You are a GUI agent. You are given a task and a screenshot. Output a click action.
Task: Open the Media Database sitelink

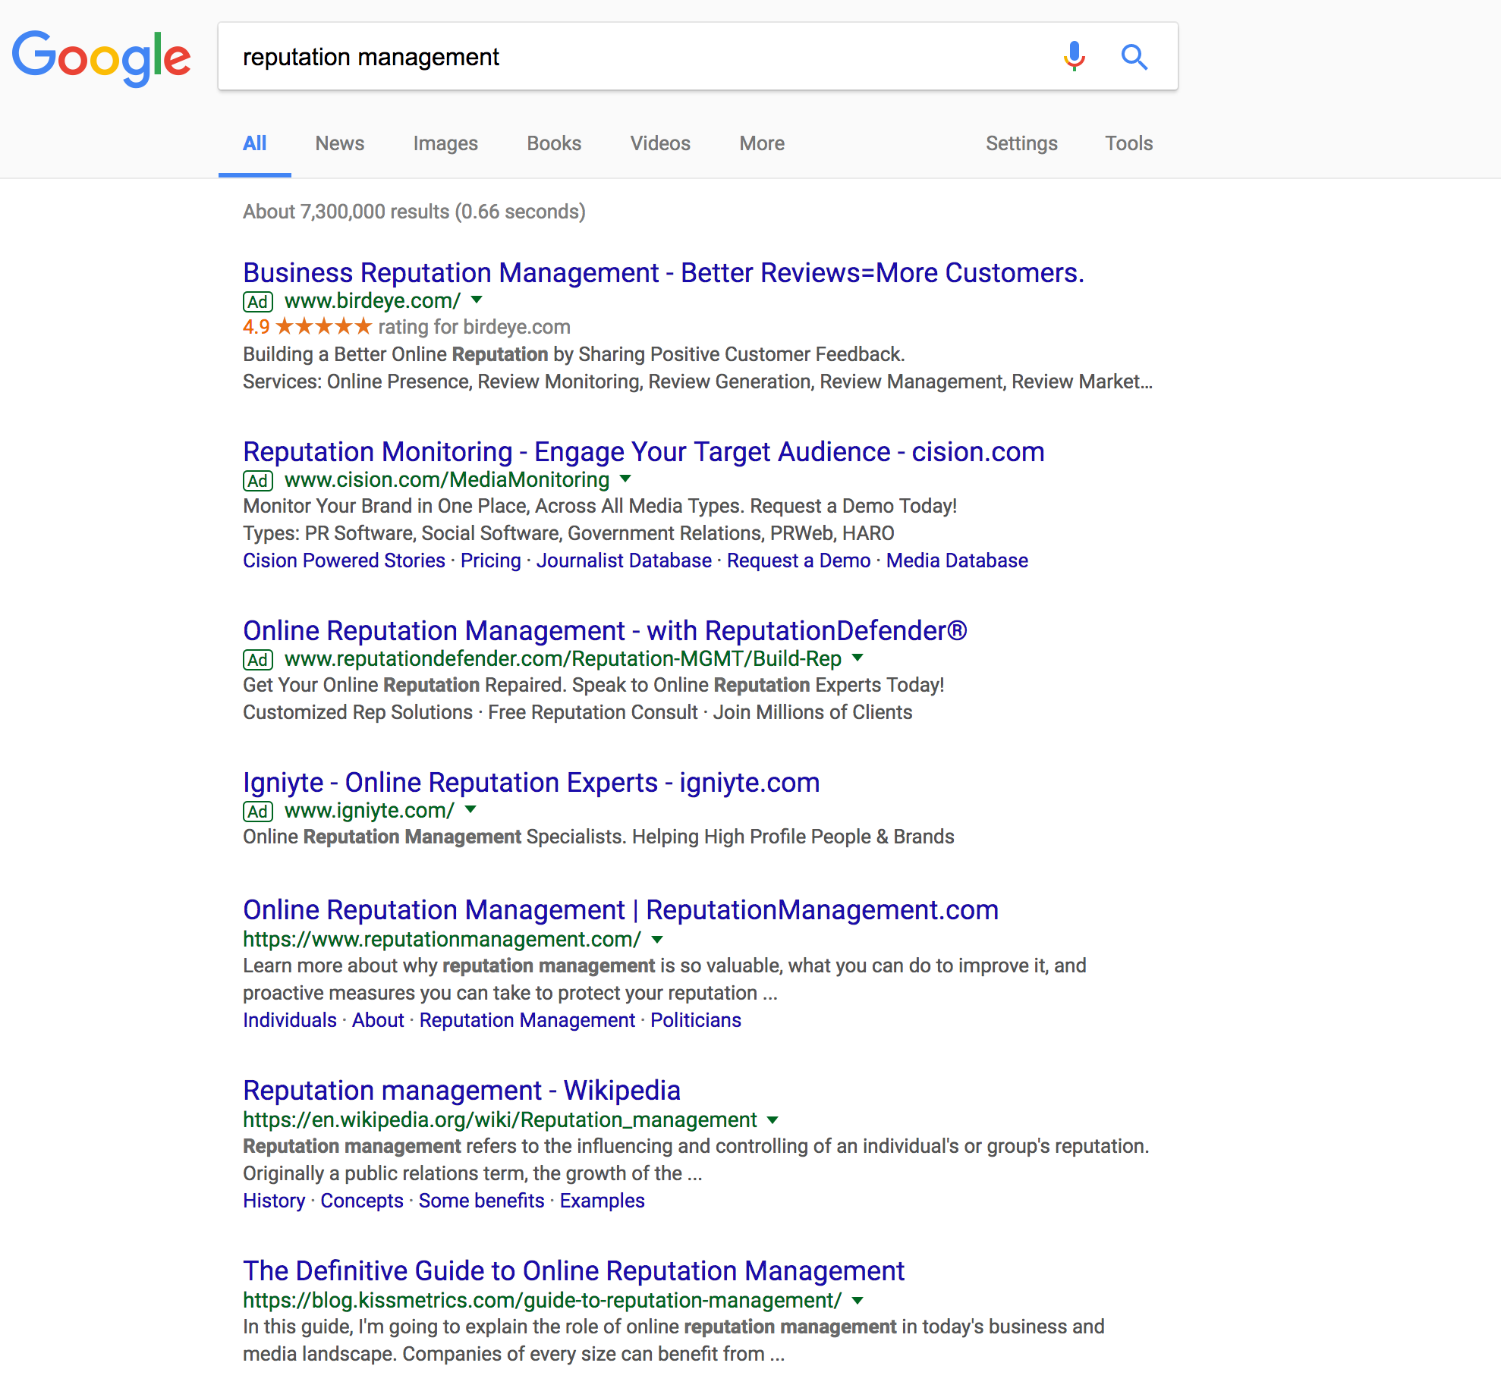coord(957,561)
